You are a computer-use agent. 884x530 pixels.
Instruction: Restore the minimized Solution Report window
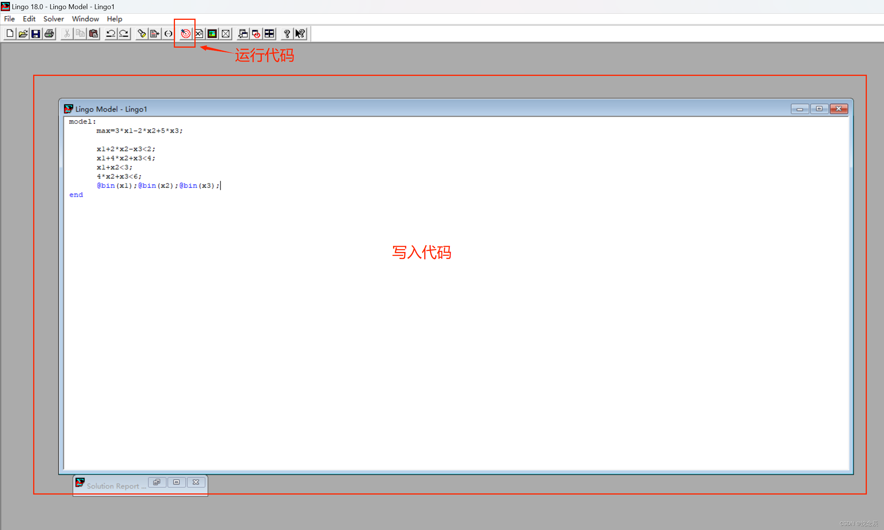[x=157, y=482]
